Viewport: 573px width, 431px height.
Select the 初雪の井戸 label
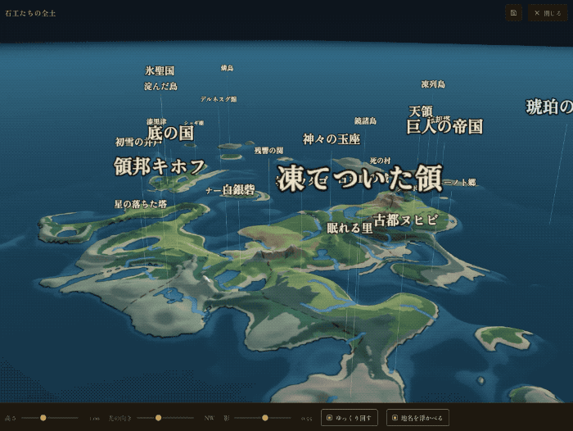[138, 142]
